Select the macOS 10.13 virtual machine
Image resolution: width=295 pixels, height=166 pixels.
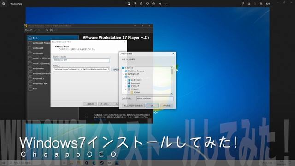39,59
